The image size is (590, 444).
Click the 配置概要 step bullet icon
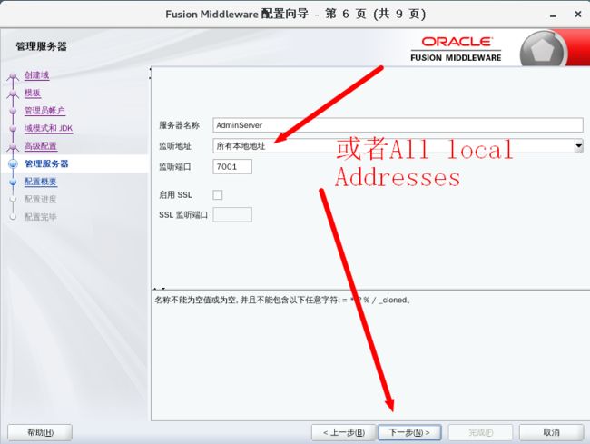14,182
